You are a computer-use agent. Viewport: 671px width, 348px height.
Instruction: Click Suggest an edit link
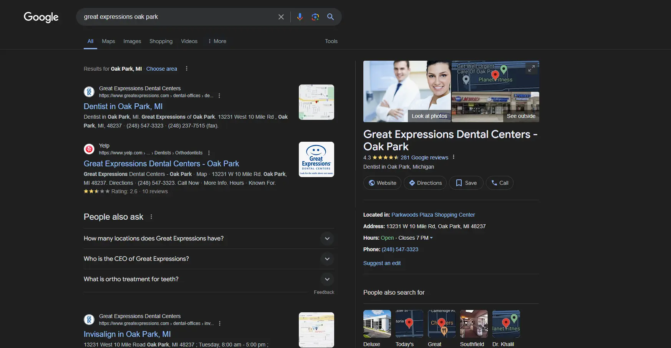(382, 263)
